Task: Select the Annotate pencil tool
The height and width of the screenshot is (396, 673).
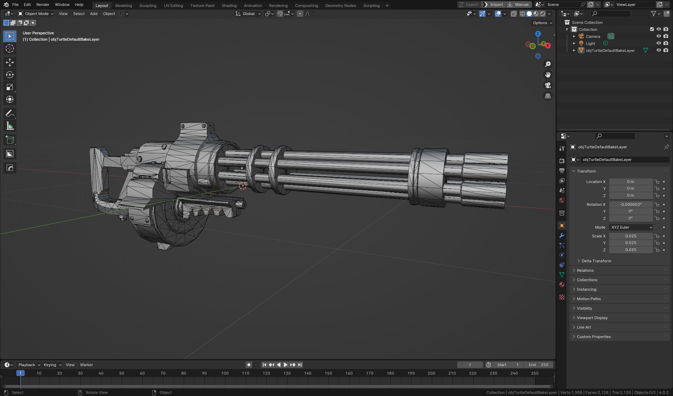Action: 9,113
